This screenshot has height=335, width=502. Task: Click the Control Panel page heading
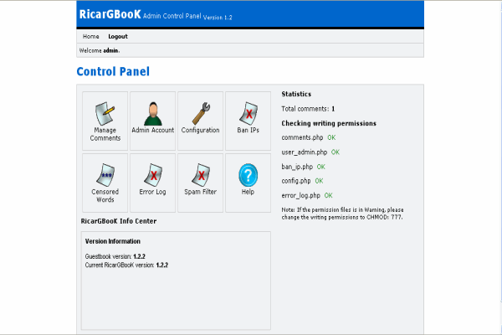coord(113,72)
